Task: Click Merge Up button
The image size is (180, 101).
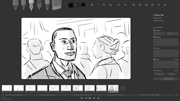Action: tap(172, 74)
